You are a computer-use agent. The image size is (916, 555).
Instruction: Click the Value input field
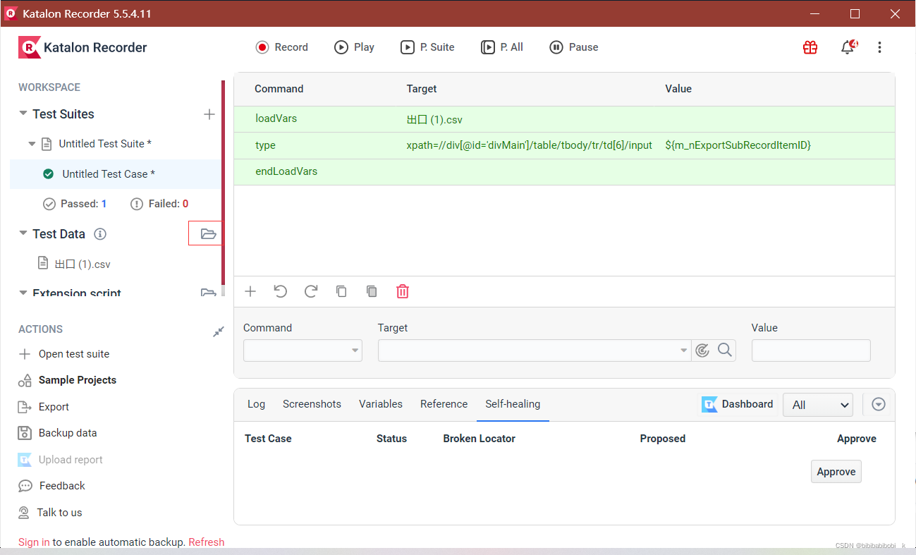(x=811, y=350)
